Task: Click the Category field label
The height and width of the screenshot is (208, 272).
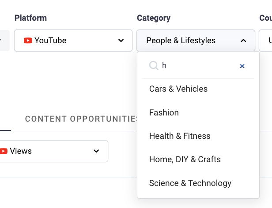Action: (x=154, y=18)
